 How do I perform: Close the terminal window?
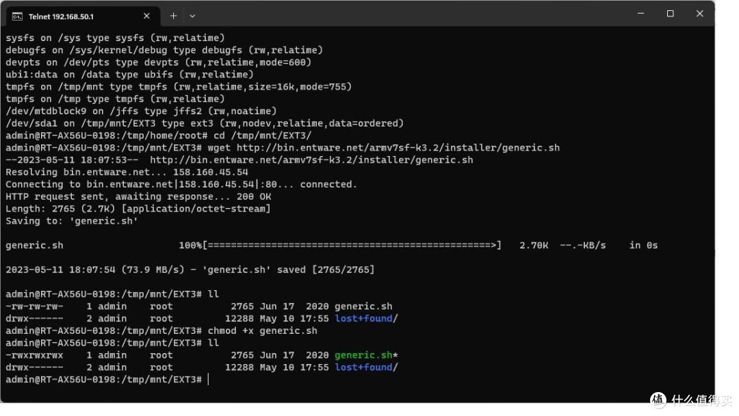pos(700,14)
